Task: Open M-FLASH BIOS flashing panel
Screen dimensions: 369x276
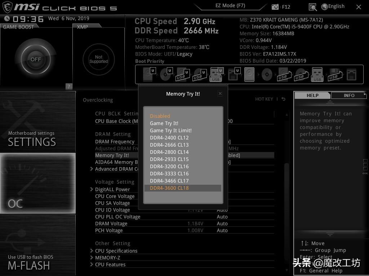Action: coord(37,245)
